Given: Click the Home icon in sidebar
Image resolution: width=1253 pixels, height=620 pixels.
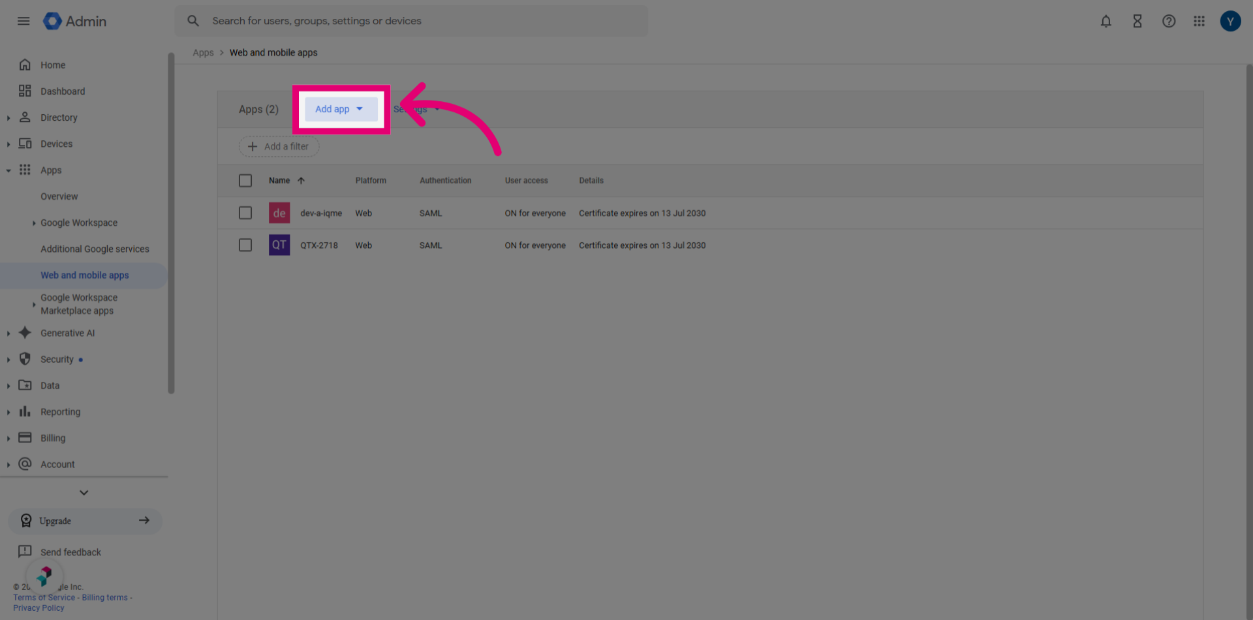Looking at the screenshot, I should 25,65.
